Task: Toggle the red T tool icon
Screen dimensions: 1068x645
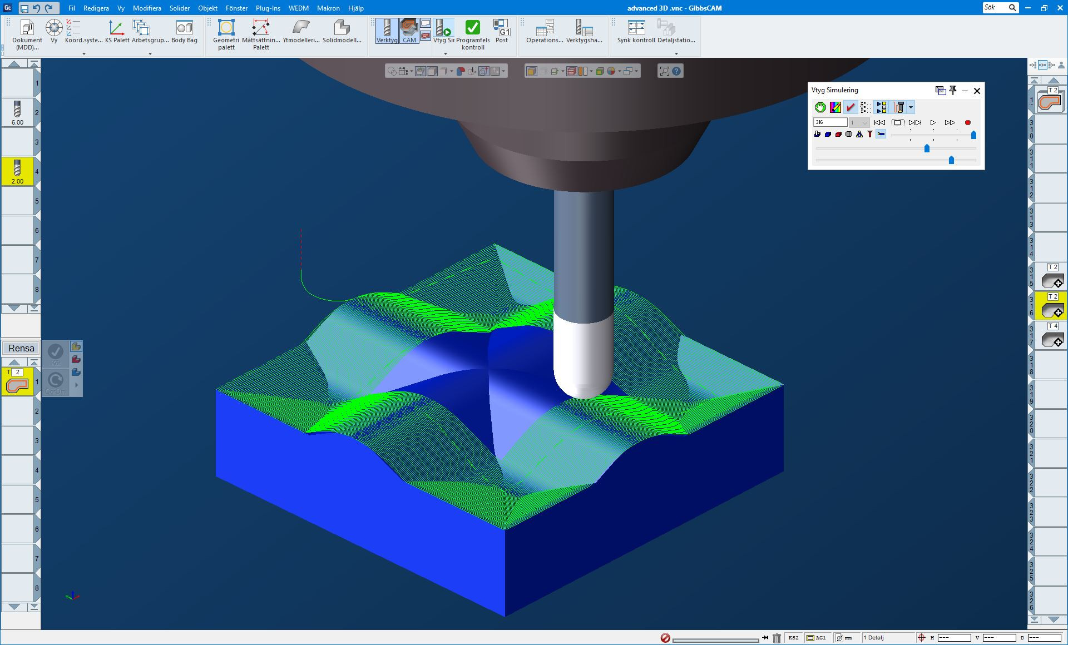Action: tap(870, 134)
